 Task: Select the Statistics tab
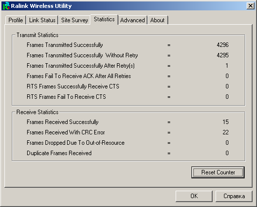[104, 19]
